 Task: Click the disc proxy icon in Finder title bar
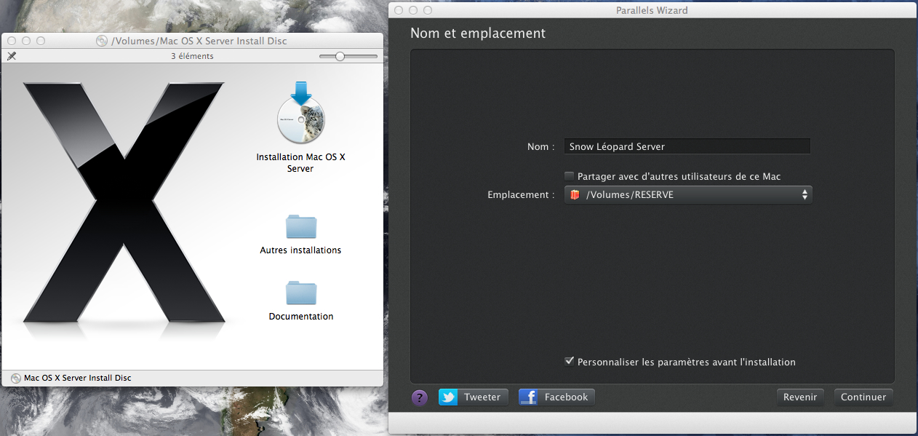point(102,41)
